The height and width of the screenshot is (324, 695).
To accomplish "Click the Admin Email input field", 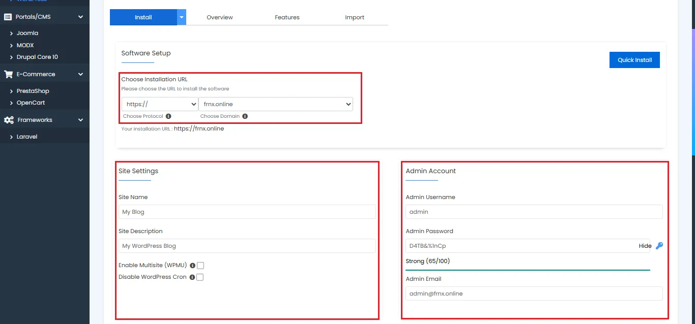I will 534,294.
